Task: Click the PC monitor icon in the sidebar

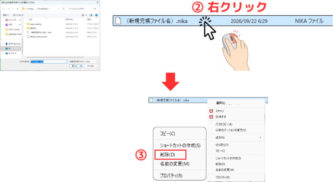Action: (7, 48)
